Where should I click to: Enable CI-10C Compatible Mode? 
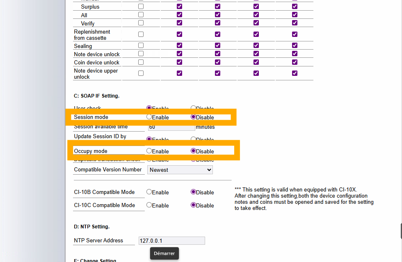click(149, 205)
